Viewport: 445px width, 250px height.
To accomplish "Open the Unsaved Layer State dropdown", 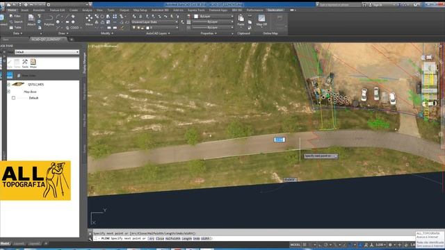I will (154, 22).
